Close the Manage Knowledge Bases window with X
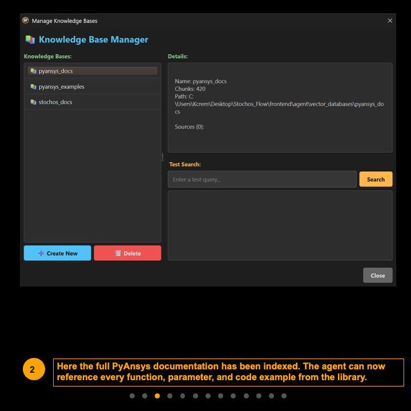 coord(390,21)
